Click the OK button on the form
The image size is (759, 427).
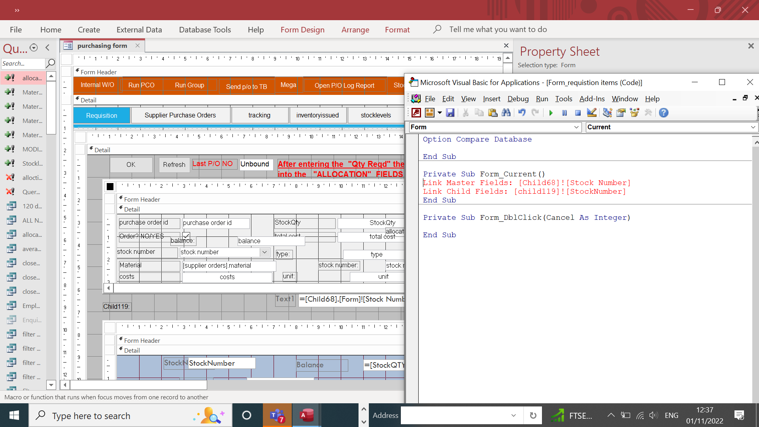131,165
